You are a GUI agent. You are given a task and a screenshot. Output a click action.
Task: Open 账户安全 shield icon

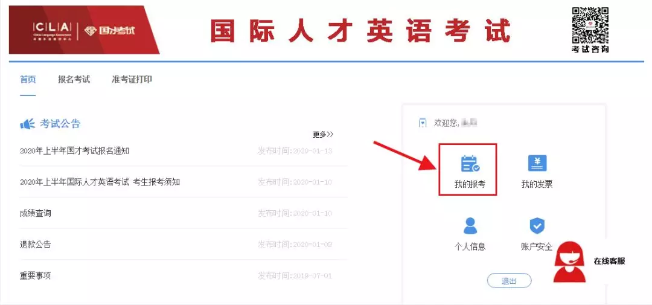pyautogui.click(x=537, y=226)
